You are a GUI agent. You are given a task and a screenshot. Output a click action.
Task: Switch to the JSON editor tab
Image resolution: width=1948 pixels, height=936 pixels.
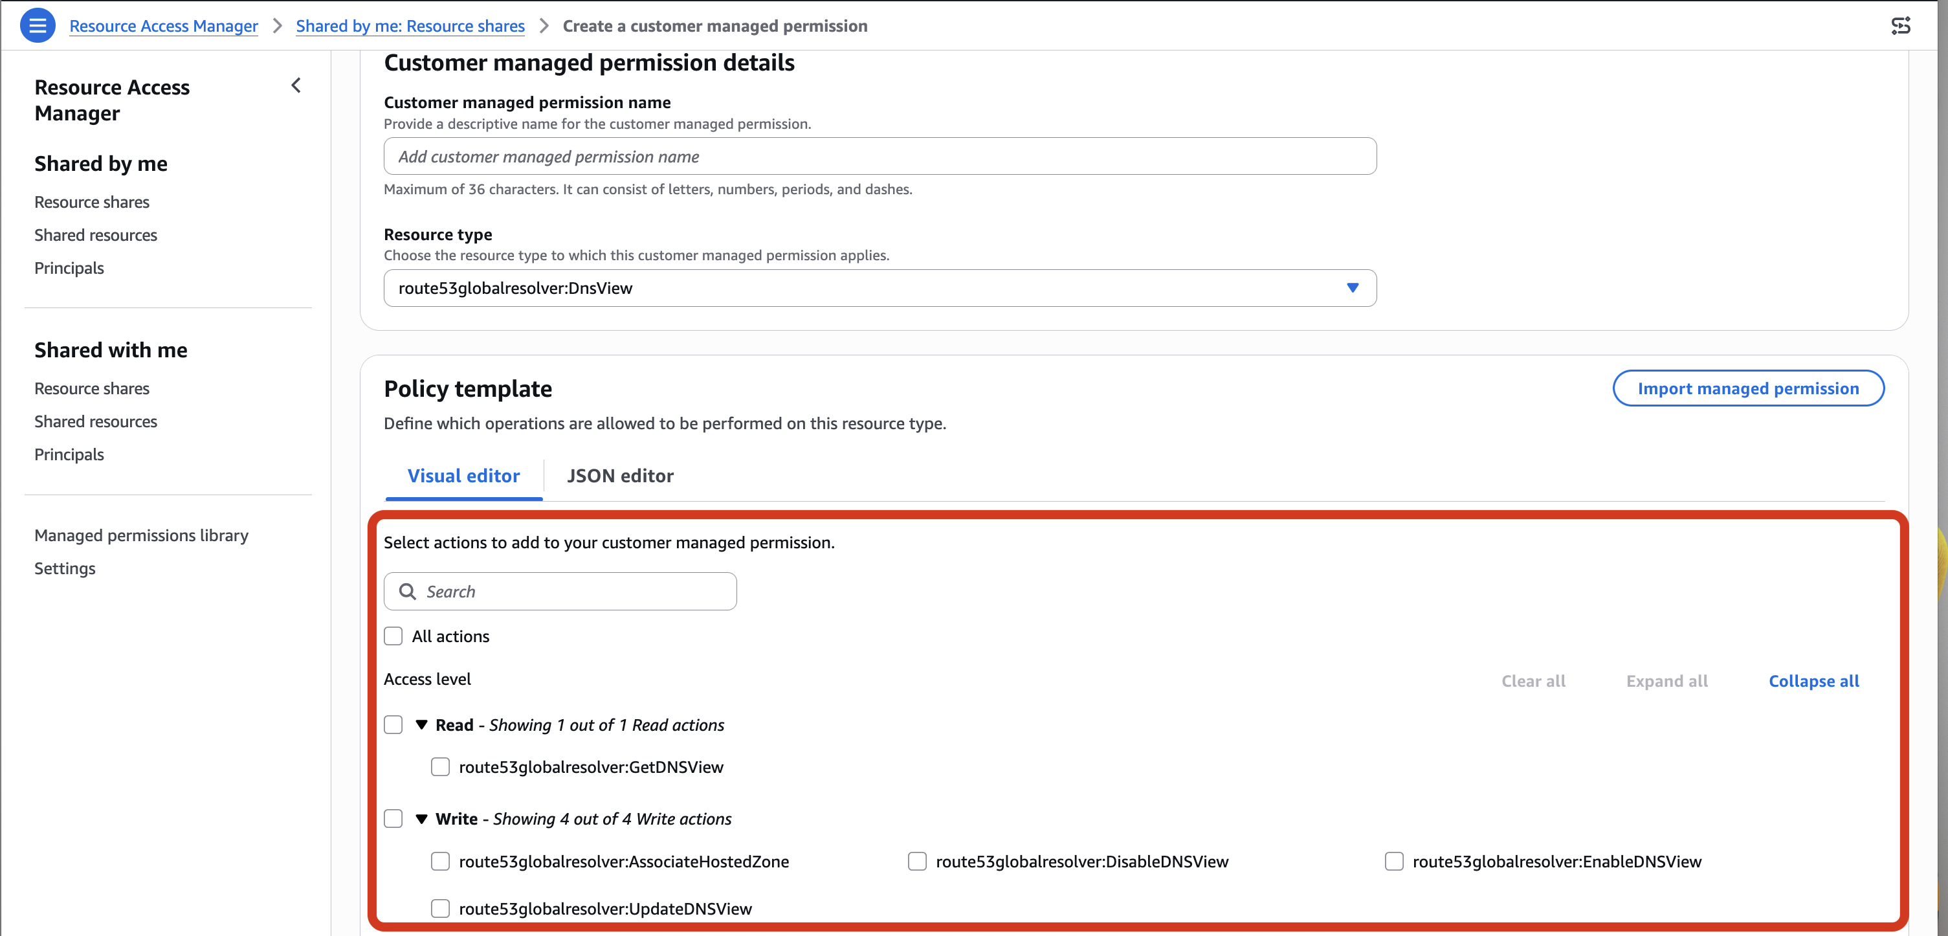(620, 476)
